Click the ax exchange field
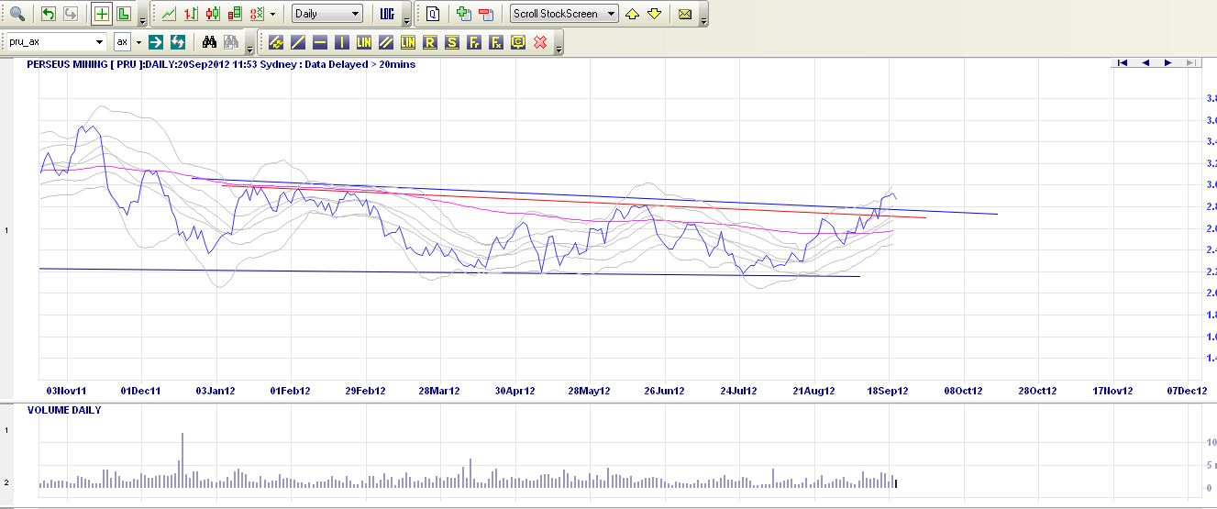Image resolution: width=1217 pixels, height=509 pixels. 123,41
